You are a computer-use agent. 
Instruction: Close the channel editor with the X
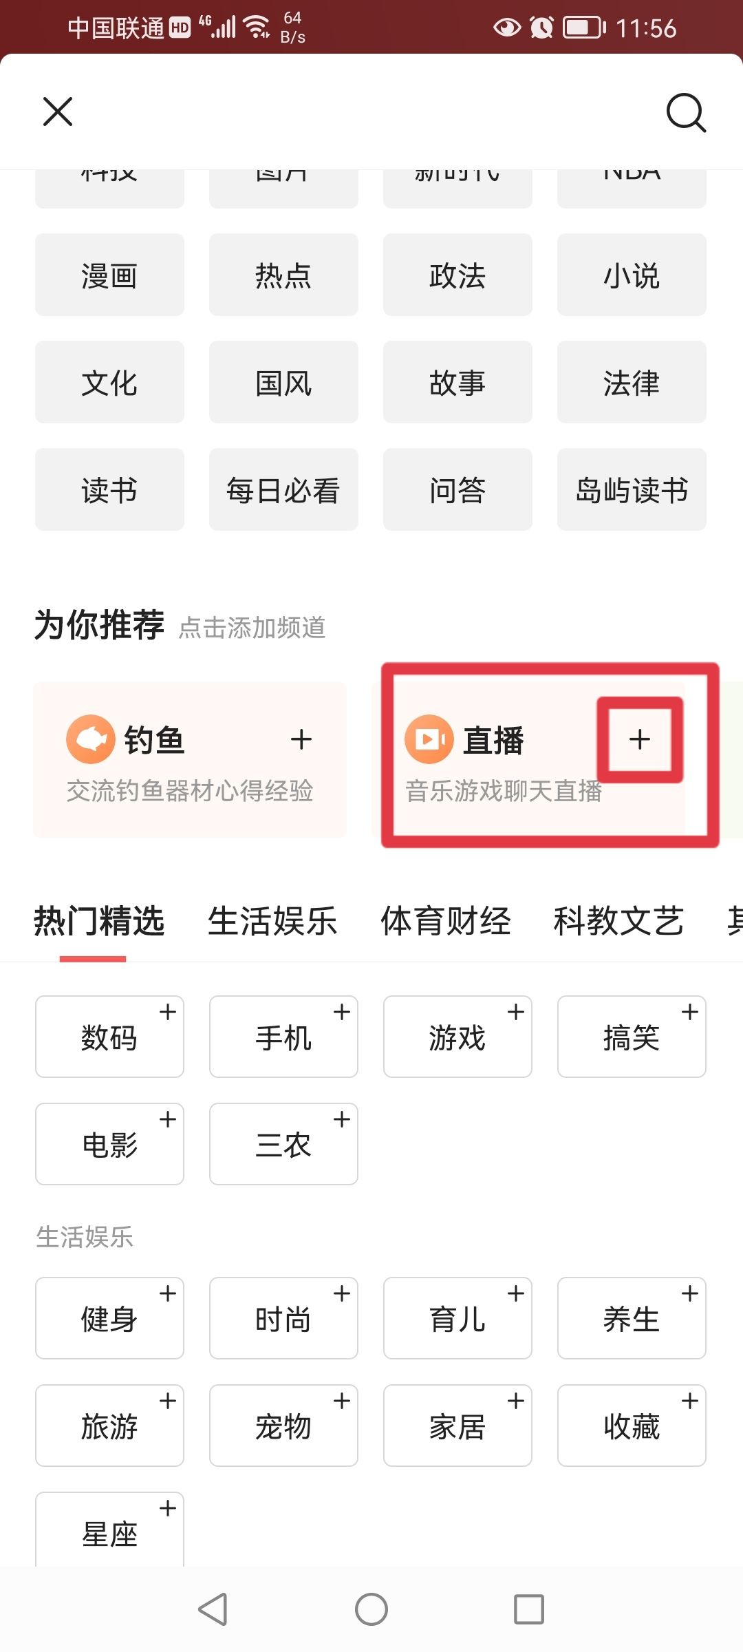pyautogui.click(x=57, y=112)
